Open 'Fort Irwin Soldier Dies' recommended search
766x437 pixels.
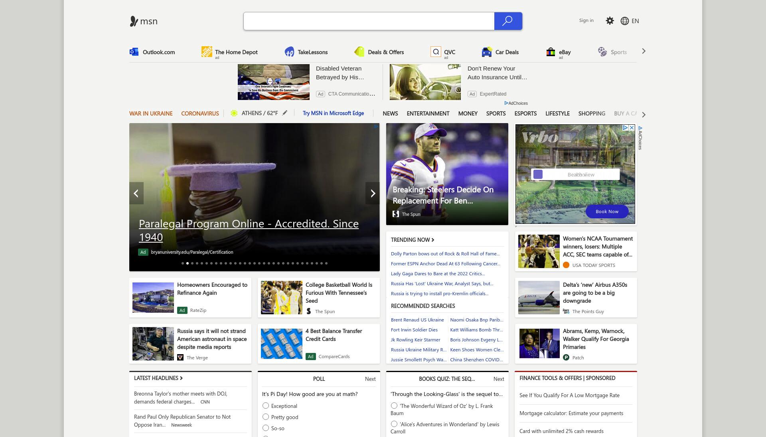[414, 330]
